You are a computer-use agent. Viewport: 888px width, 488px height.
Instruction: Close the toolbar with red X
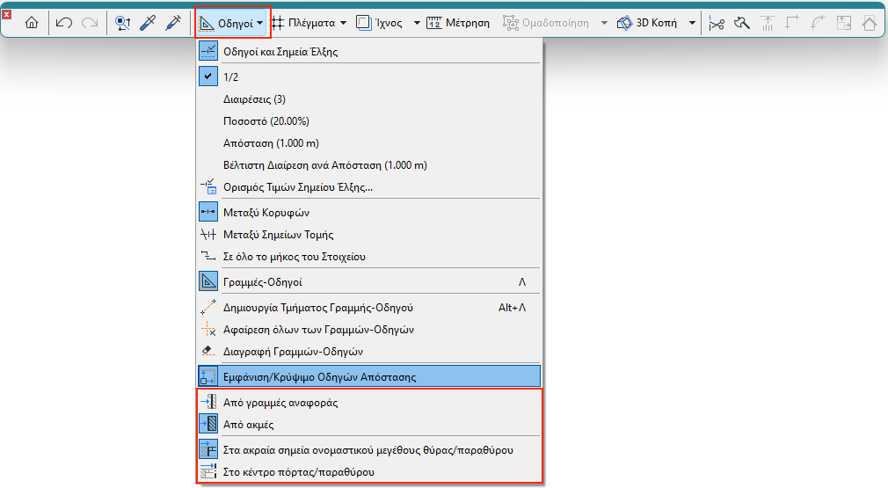coord(6,15)
